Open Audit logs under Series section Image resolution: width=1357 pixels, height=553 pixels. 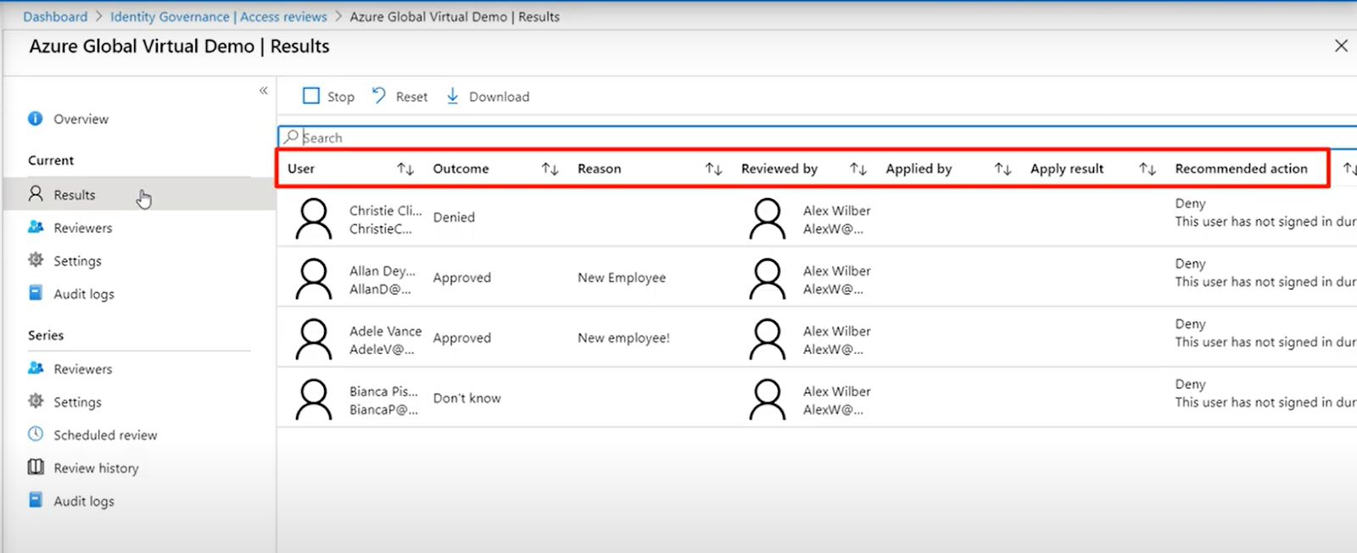[x=83, y=501]
